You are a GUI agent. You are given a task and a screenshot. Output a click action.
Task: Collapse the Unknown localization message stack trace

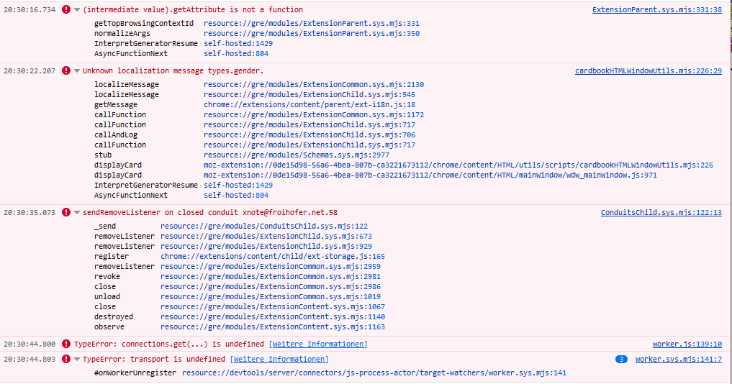point(77,71)
